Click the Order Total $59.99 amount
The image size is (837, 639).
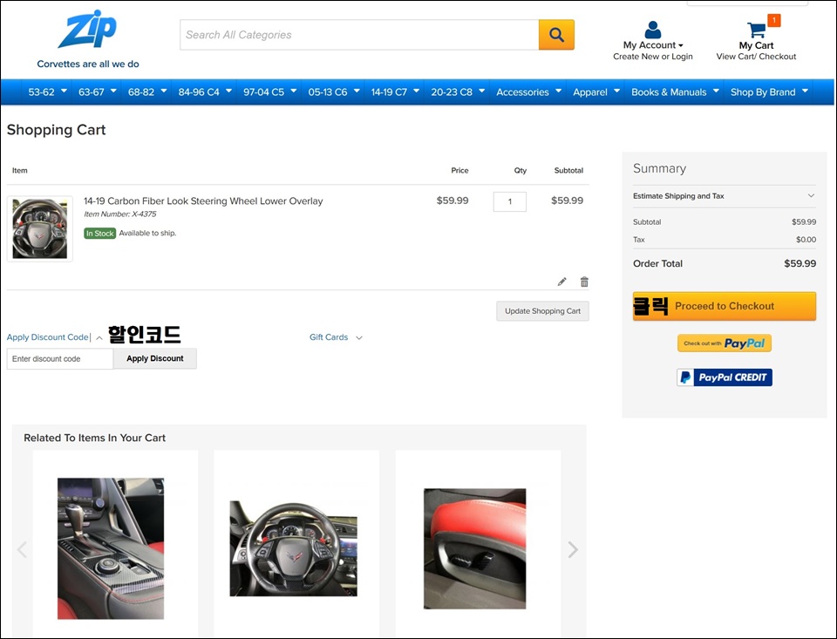pos(800,263)
